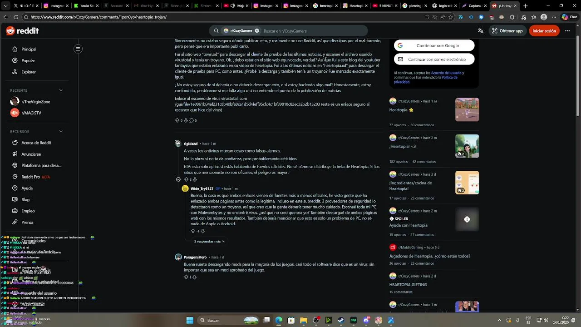Image resolution: width=581 pixels, height=327 pixels.
Task: Open the browser tab search dropdown
Action: 5,6
